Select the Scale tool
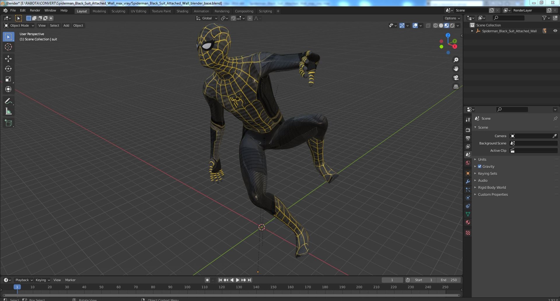The width and height of the screenshot is (560, 301). pos(8,79)
